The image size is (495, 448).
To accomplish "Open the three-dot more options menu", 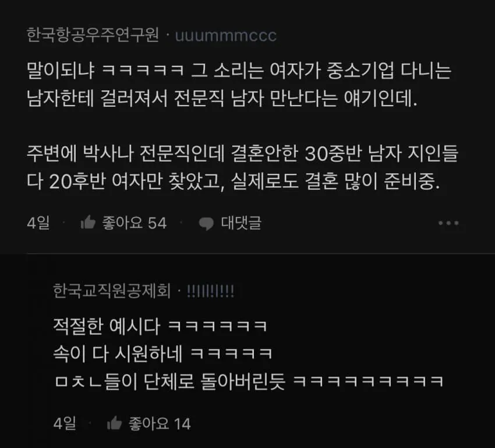I will [x=448, y=223].
